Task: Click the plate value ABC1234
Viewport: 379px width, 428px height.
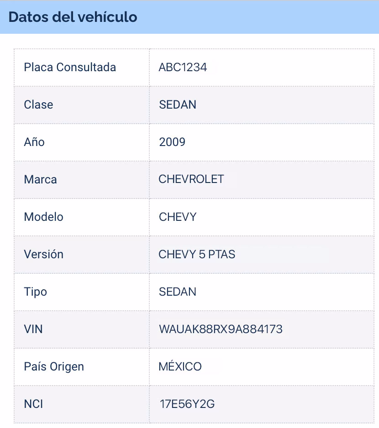Action: [183, 68]
